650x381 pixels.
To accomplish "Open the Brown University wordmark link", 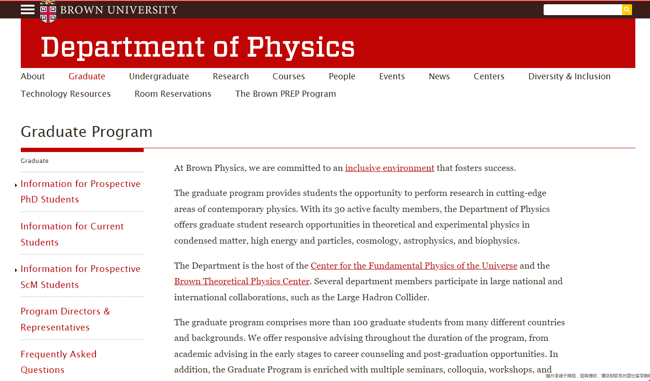I will click(119, 10).
